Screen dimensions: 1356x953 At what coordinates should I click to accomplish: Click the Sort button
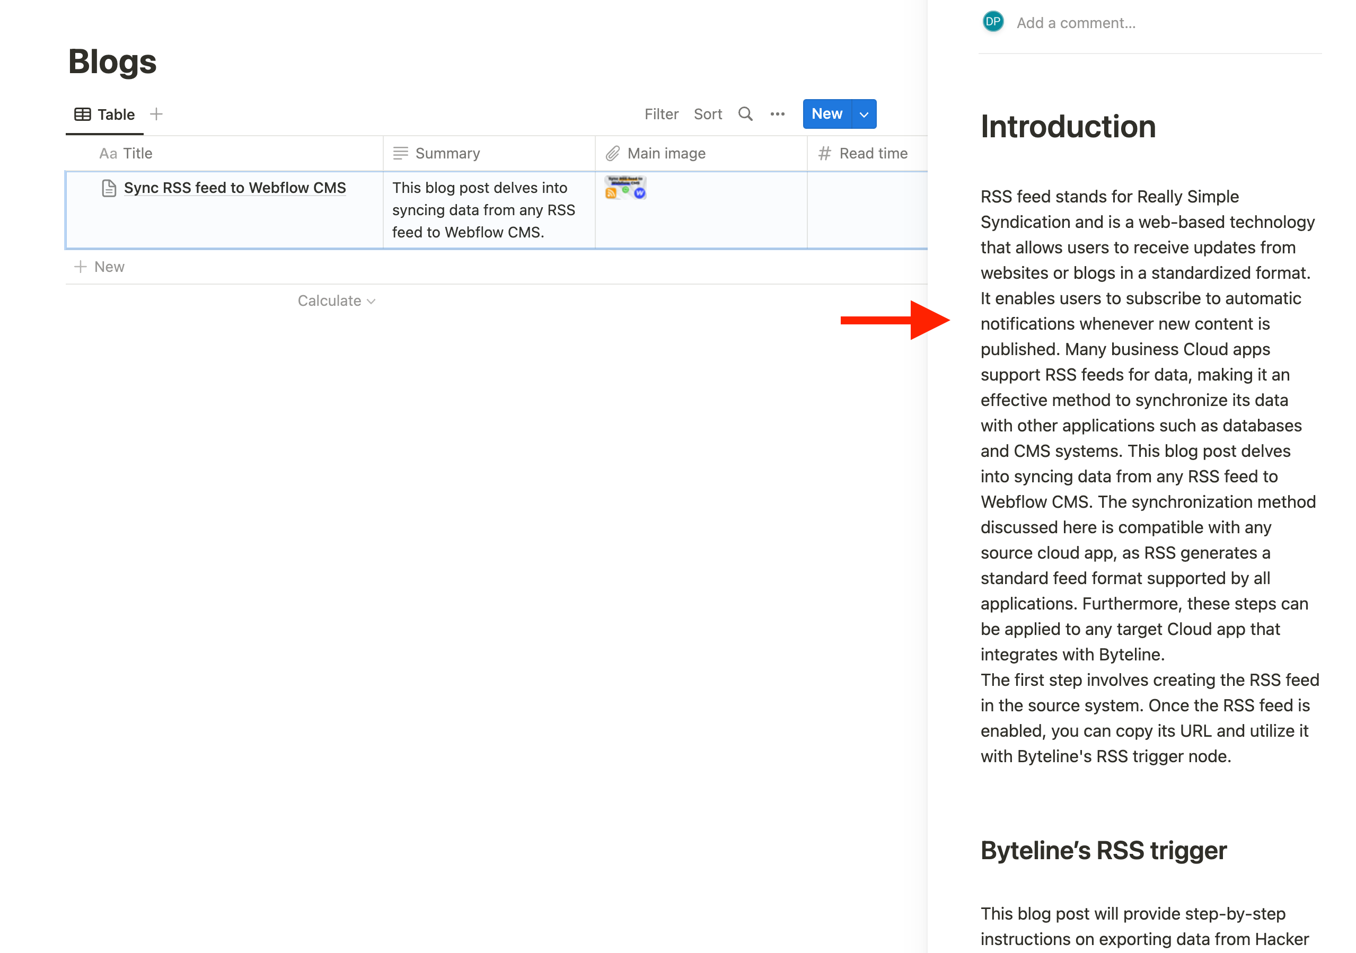click(x=708, y=114)
